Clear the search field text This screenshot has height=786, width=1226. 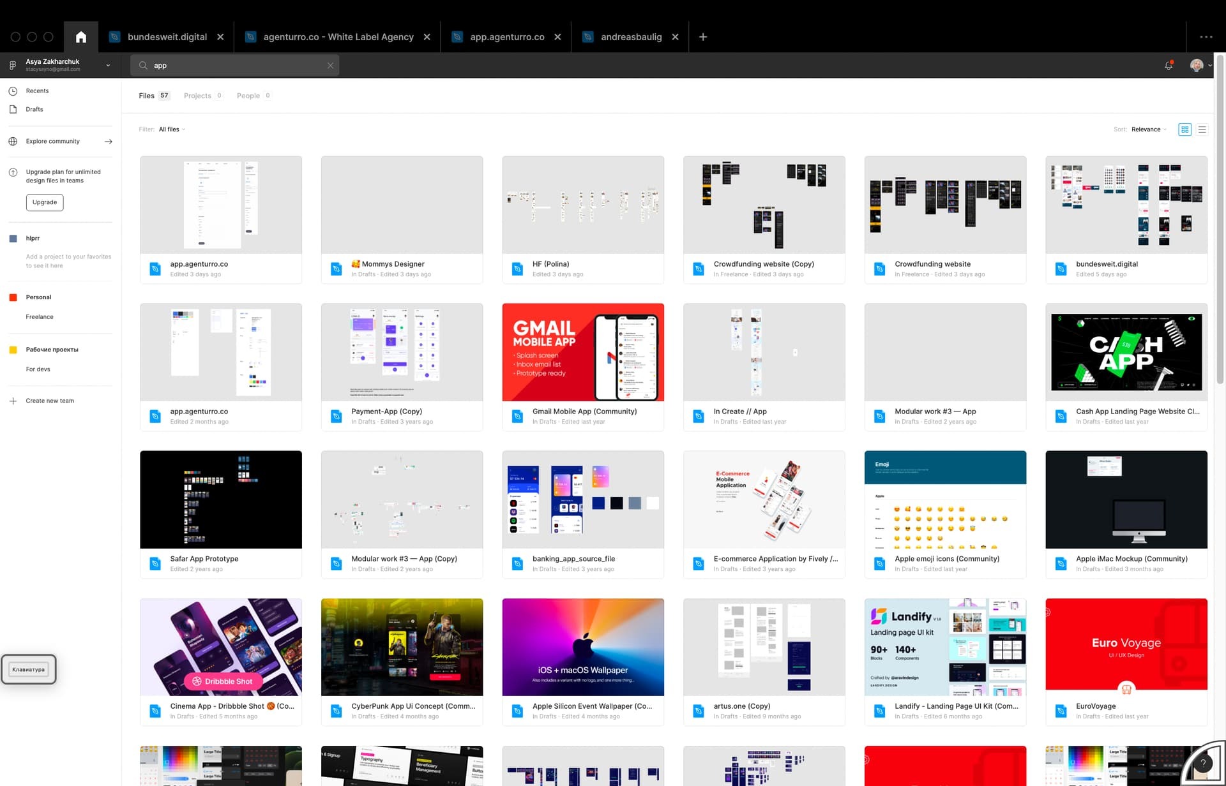[330, 66]
